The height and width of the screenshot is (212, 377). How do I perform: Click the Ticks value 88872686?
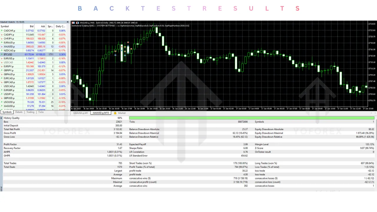click(x=243, y=122)
